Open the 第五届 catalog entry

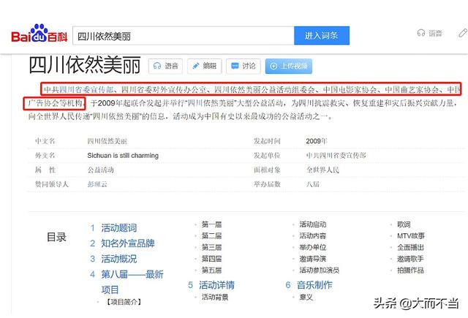[x=211, y=270]
